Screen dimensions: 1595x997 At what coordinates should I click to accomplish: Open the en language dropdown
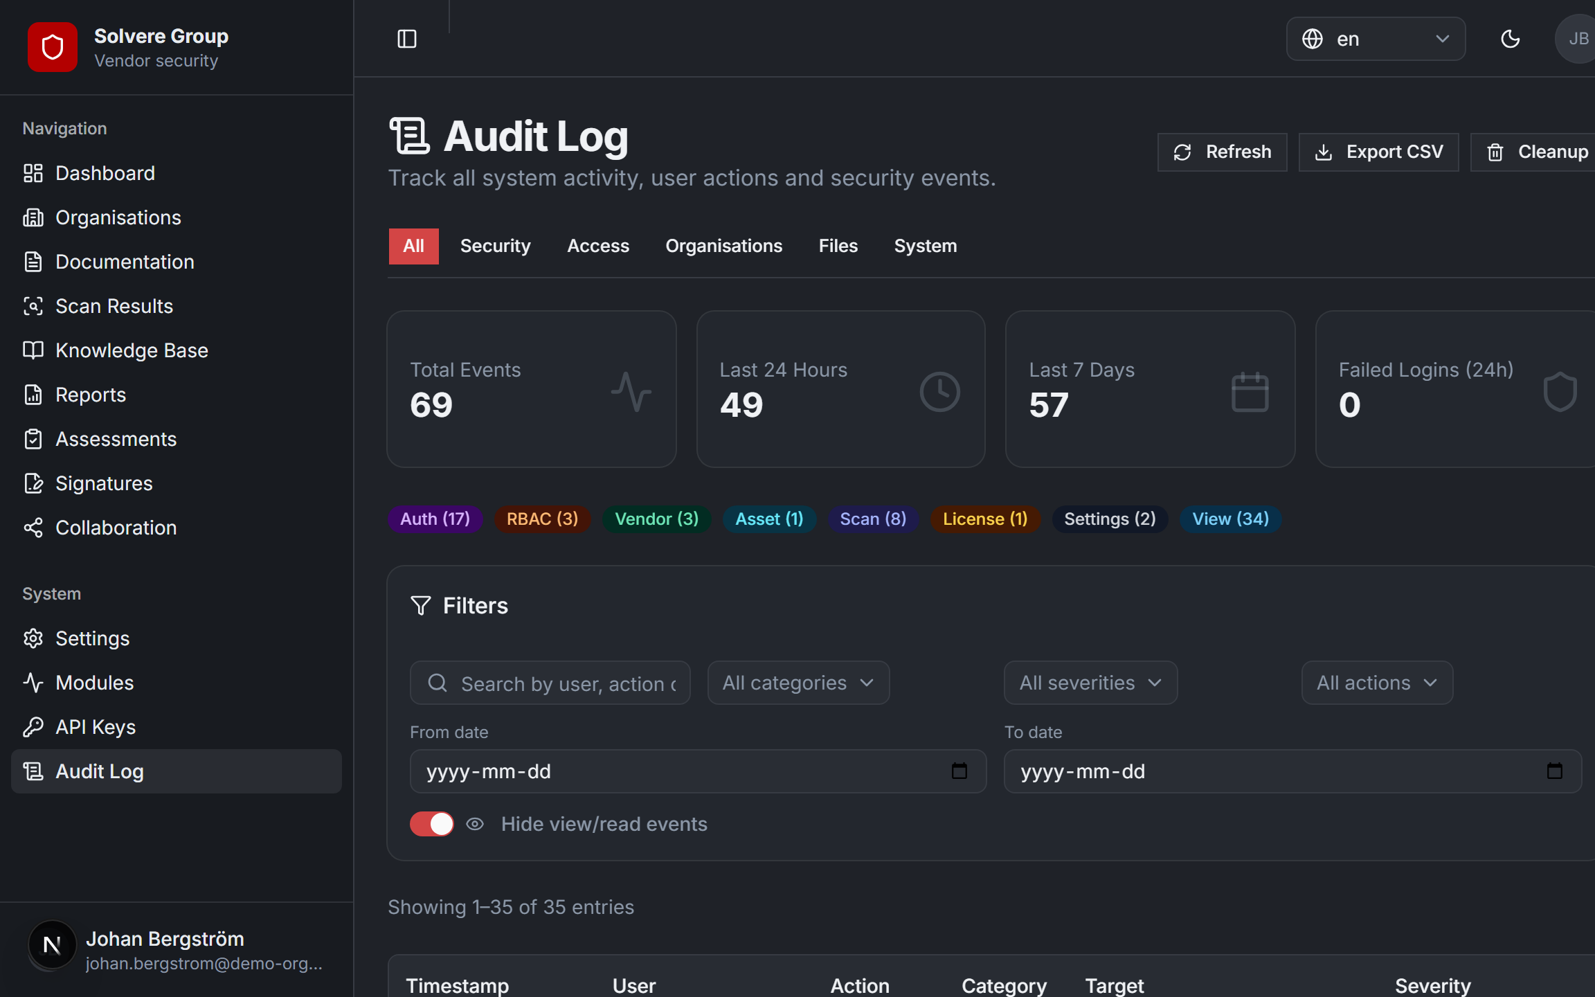(1376, 39)
